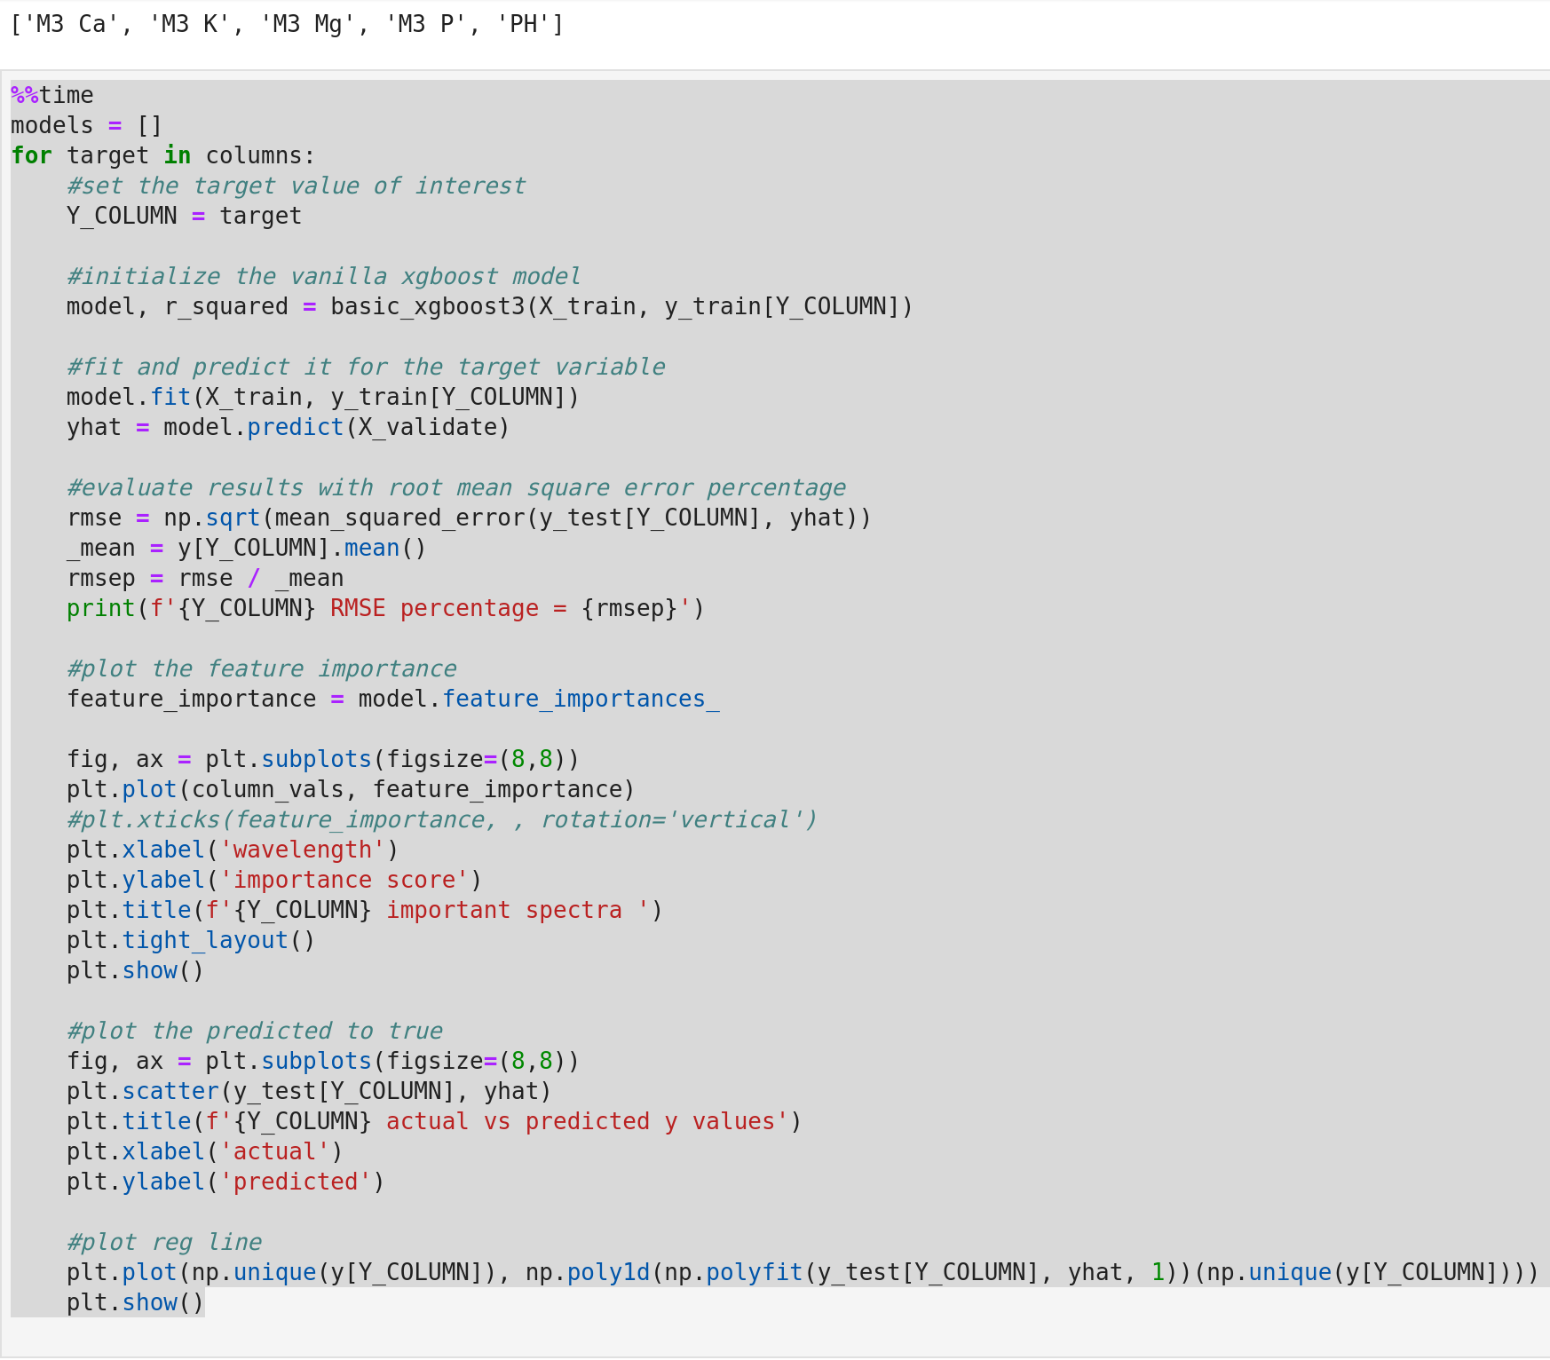Click the plt.scatter actual vs predicted line

(306, 1090)
